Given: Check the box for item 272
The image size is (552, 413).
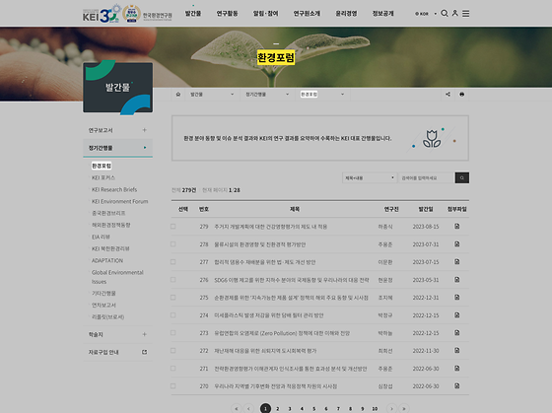Looking at the screenshot, I should click(172, 351).
